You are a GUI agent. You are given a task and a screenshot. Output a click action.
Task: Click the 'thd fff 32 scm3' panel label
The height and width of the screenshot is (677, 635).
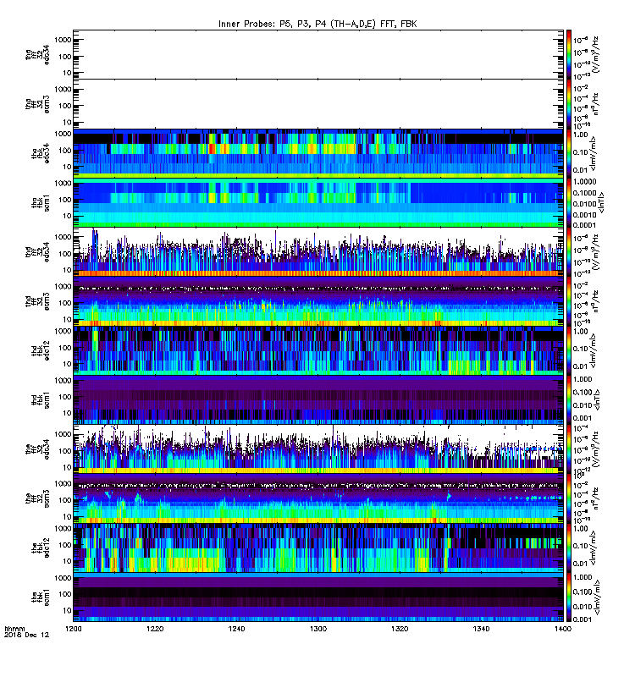point(37,301)
